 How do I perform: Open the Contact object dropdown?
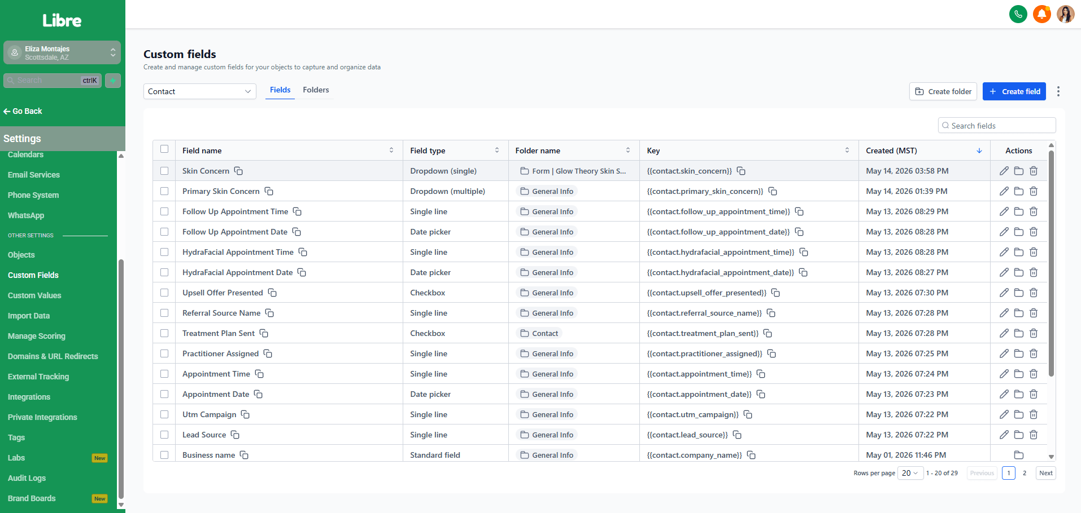[199, 91]
